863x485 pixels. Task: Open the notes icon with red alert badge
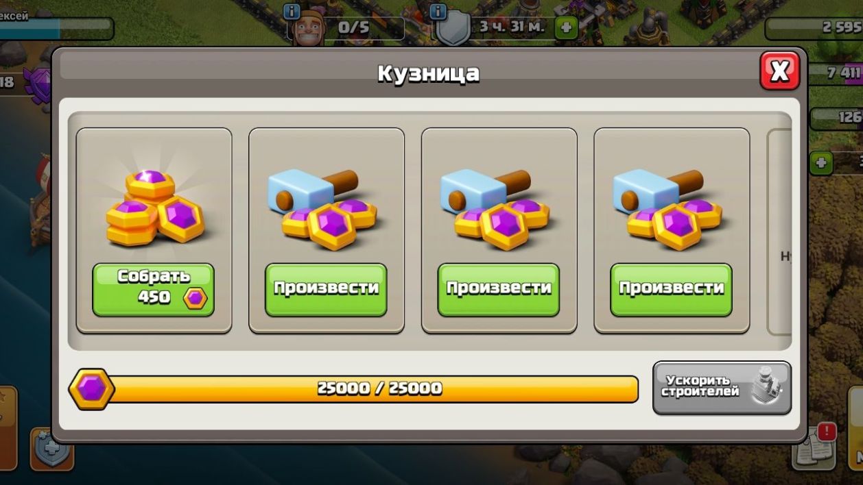[814, 446]
